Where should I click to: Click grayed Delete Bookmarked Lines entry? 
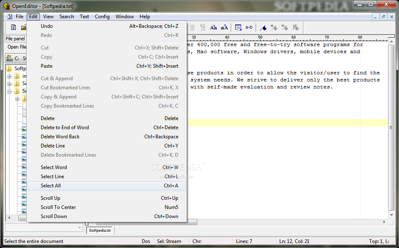(x=107, y=155)
